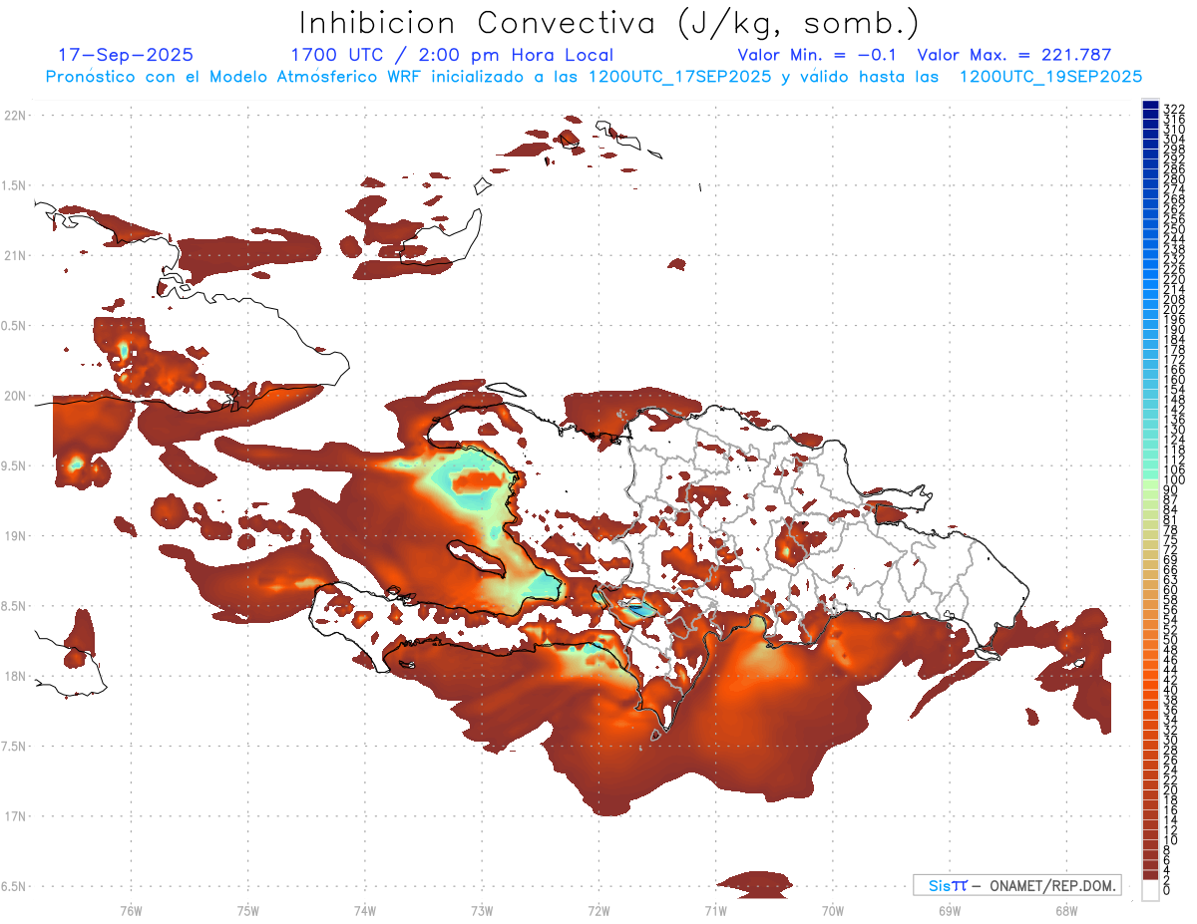Viewport: 1197px width, 924px height.
Task: Click the '73W' longitude label
Action: coord(482,909)
